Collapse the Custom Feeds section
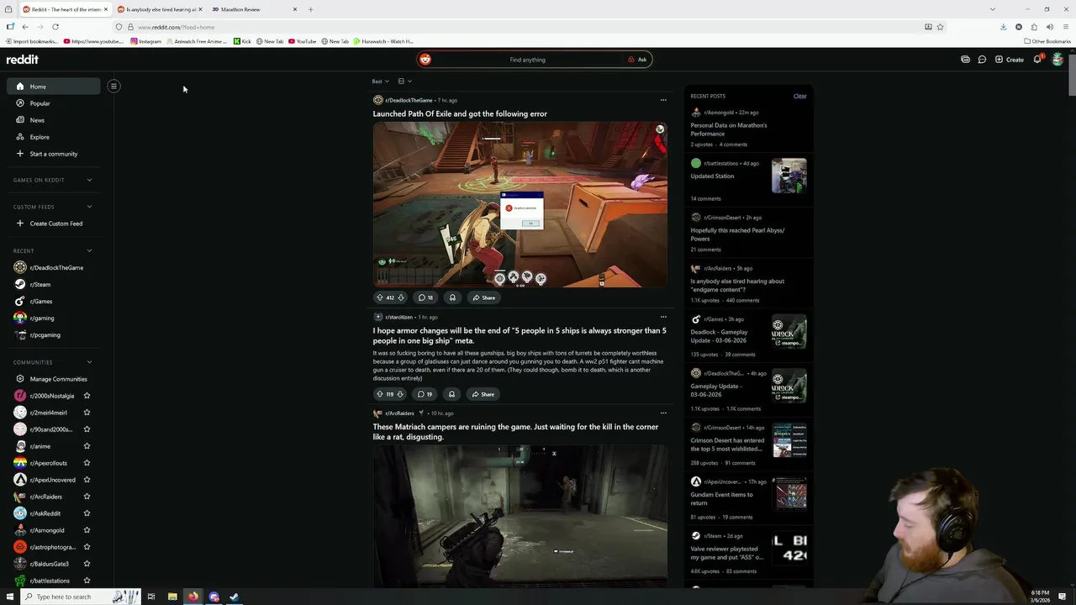The height and width of the screenshot is (605, 1076). tap(89, 207)
